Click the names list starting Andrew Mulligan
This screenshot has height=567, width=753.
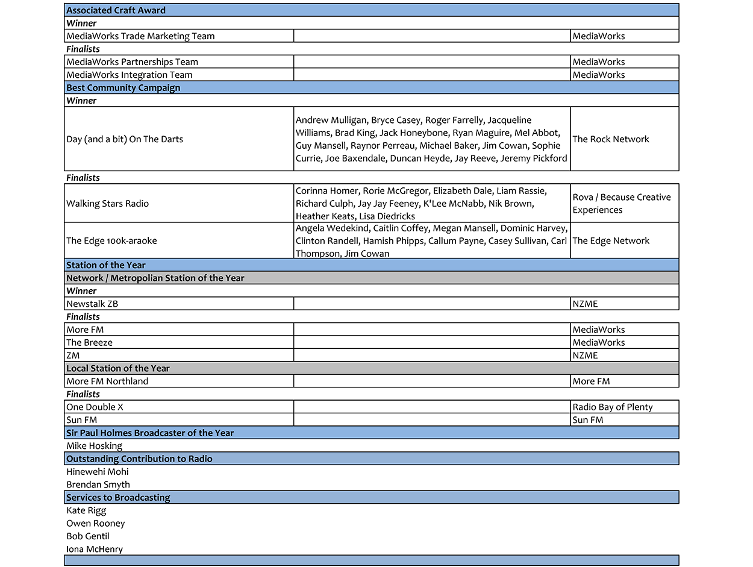point(432,139)
